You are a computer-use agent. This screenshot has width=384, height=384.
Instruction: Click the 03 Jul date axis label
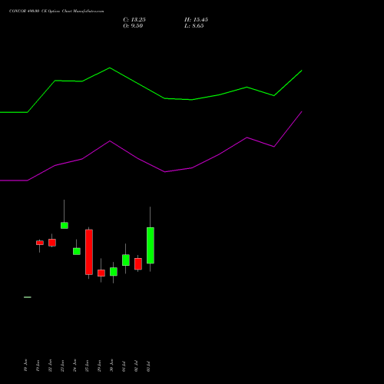[x=148, y=366]
